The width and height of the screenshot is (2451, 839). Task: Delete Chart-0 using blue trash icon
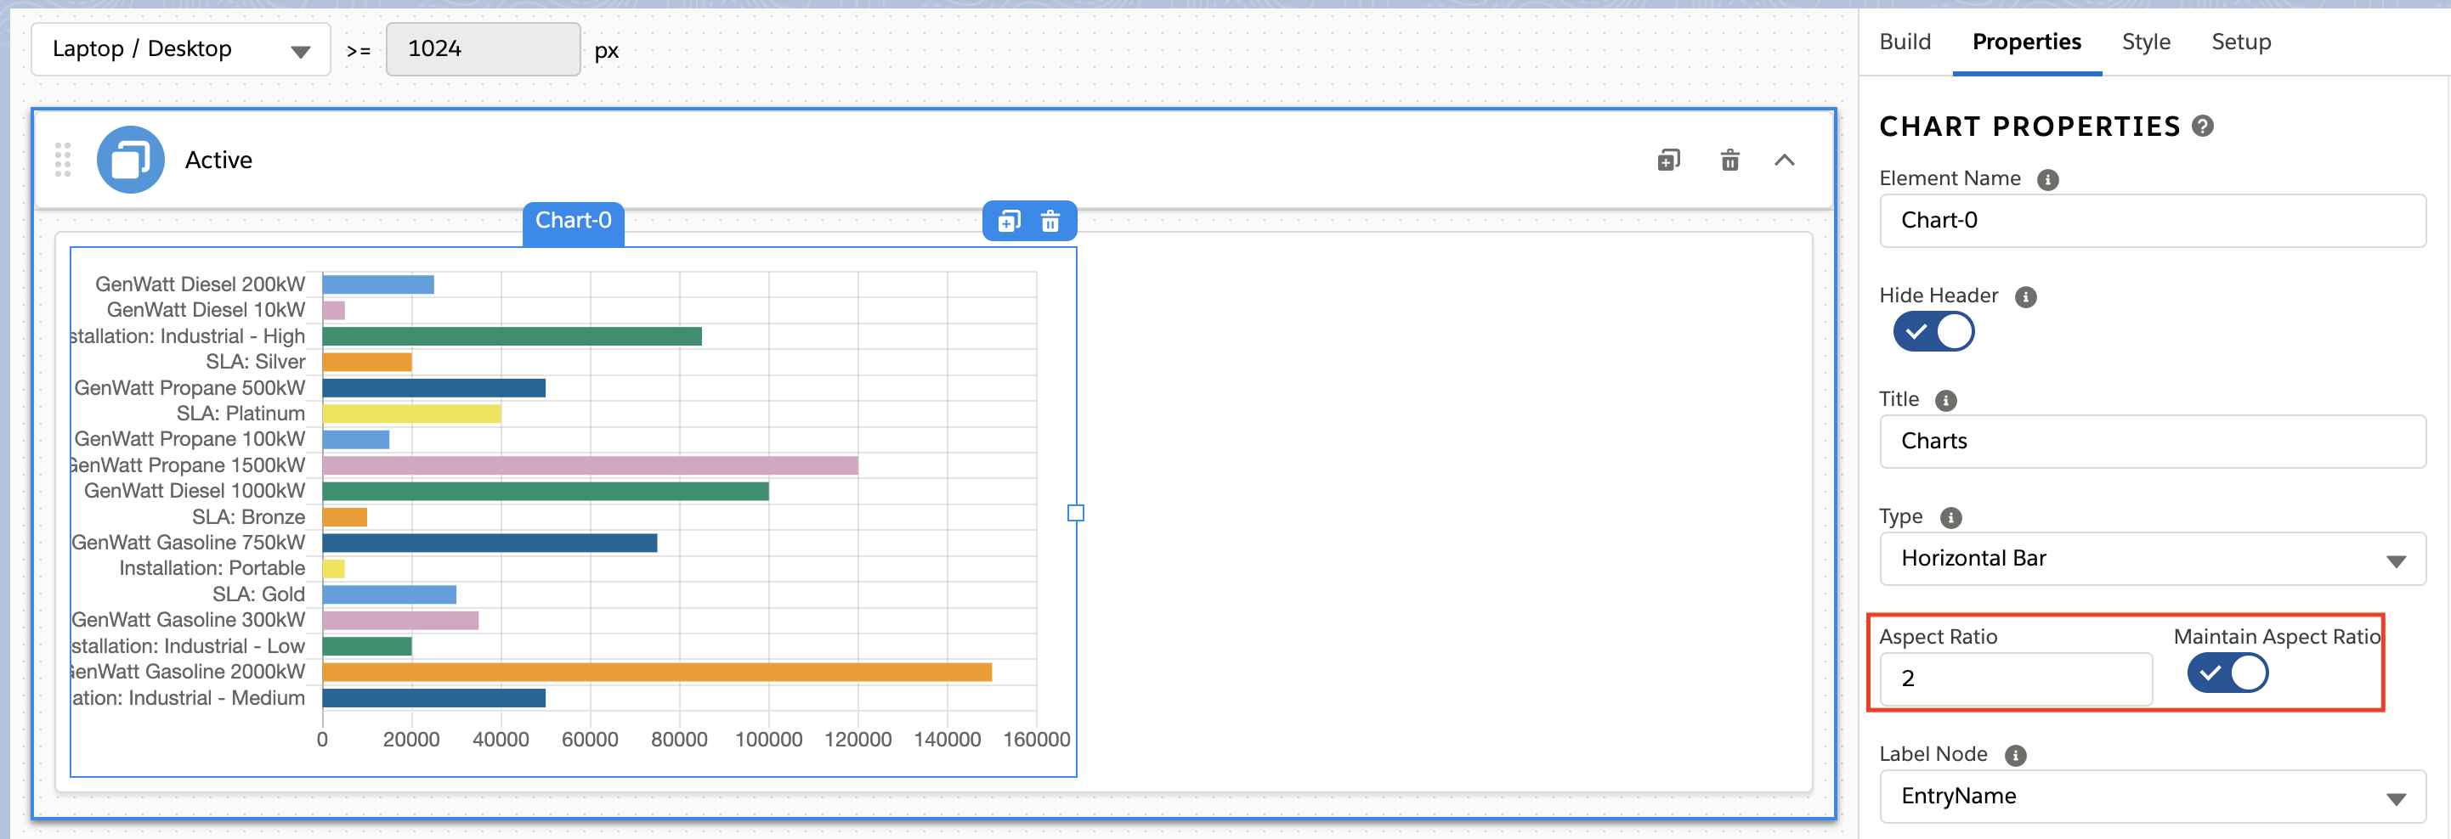(1050, 222)
